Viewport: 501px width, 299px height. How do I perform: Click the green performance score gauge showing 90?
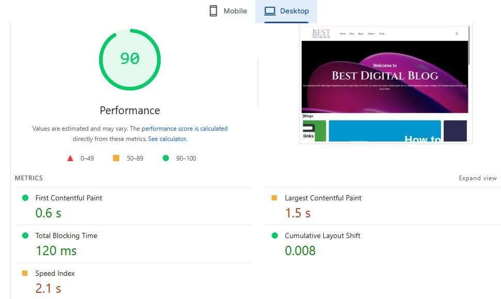[x=130, y=59]
